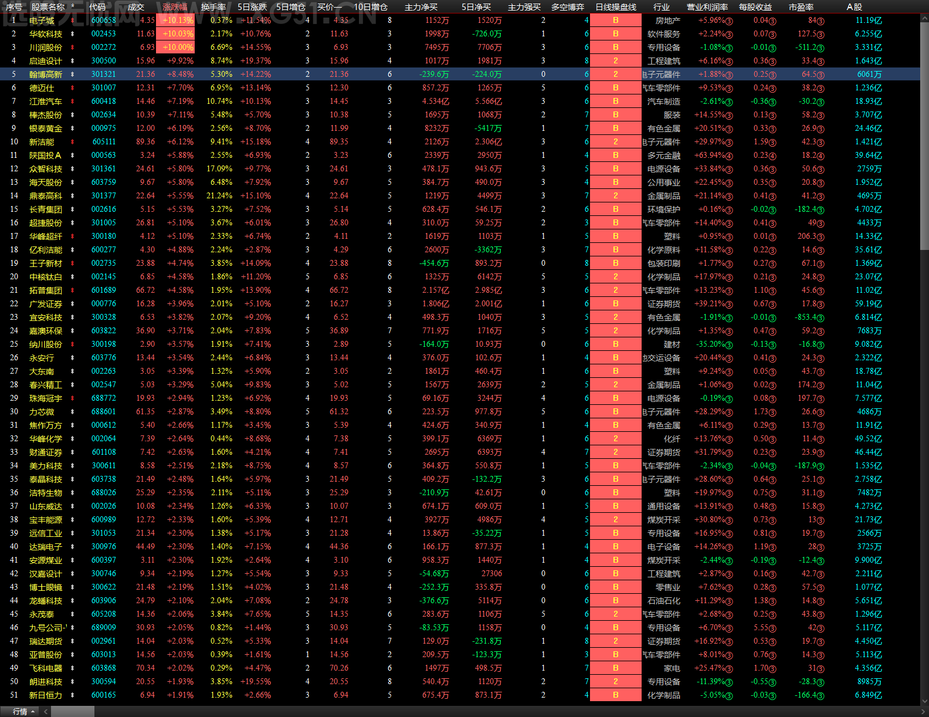The width and height of the screenshot is (929, 717).
Task: Click the 股票名称 column header
Action: [48, 7]
